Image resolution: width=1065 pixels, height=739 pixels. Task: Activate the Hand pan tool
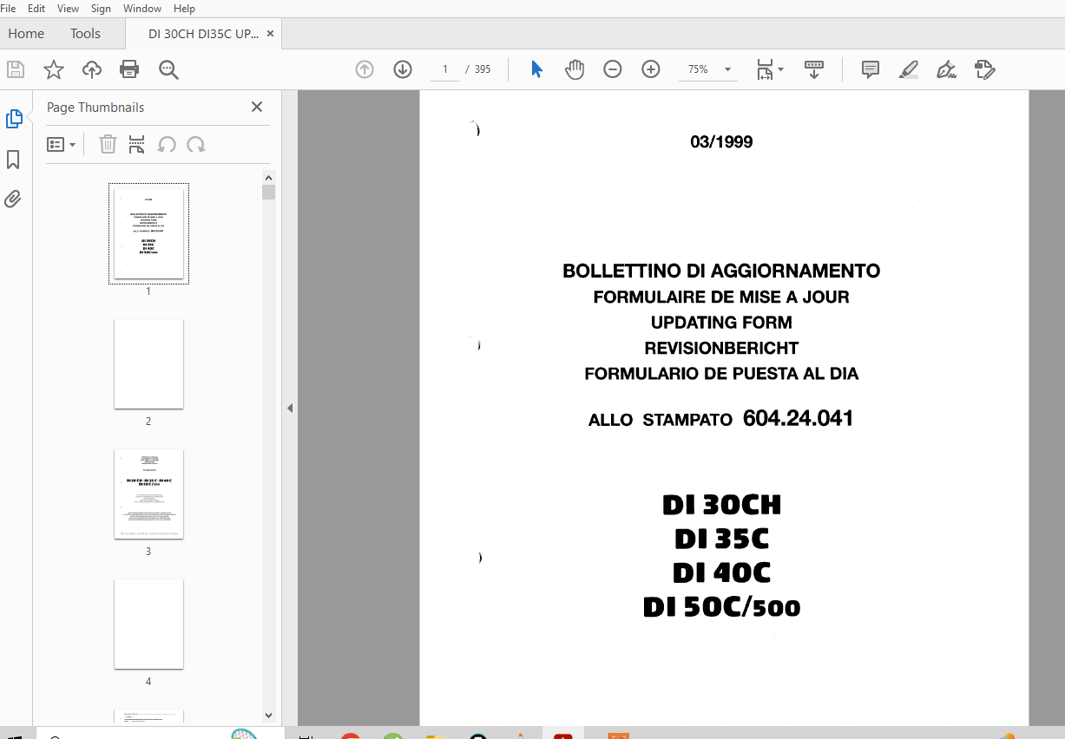(x=575, y=69)
